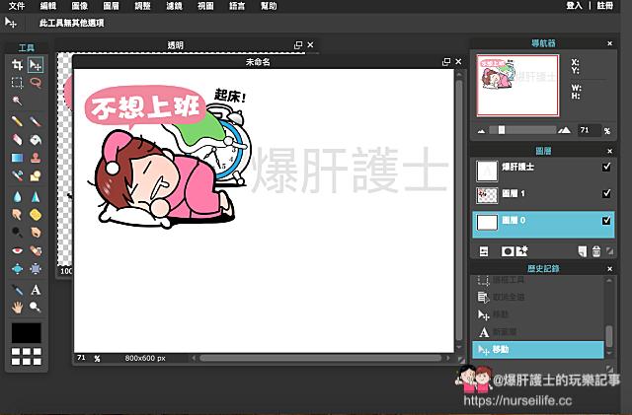632x415 pixels.
Task: Select the Red Eye Reduction tool
Action: pos(18,250)
